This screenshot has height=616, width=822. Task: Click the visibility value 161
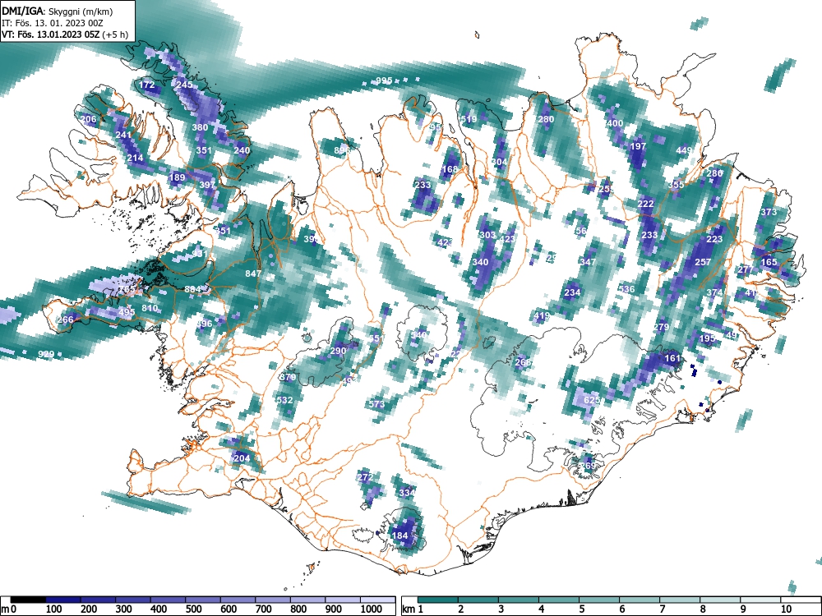click(x=672, y=359)
